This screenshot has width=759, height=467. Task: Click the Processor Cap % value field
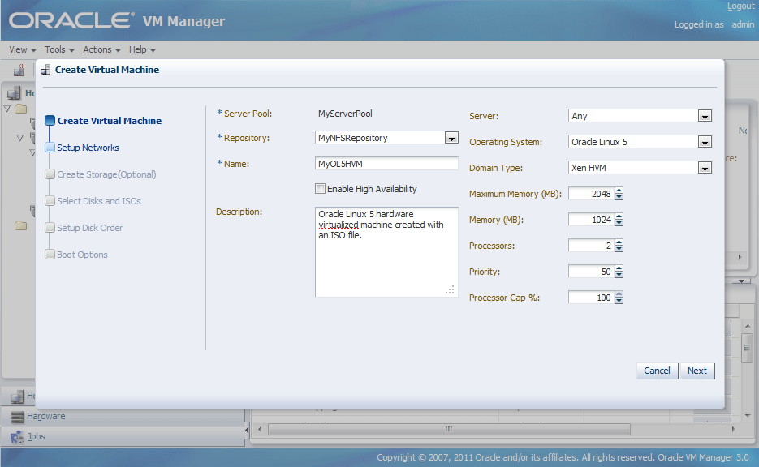coord(591,298)
